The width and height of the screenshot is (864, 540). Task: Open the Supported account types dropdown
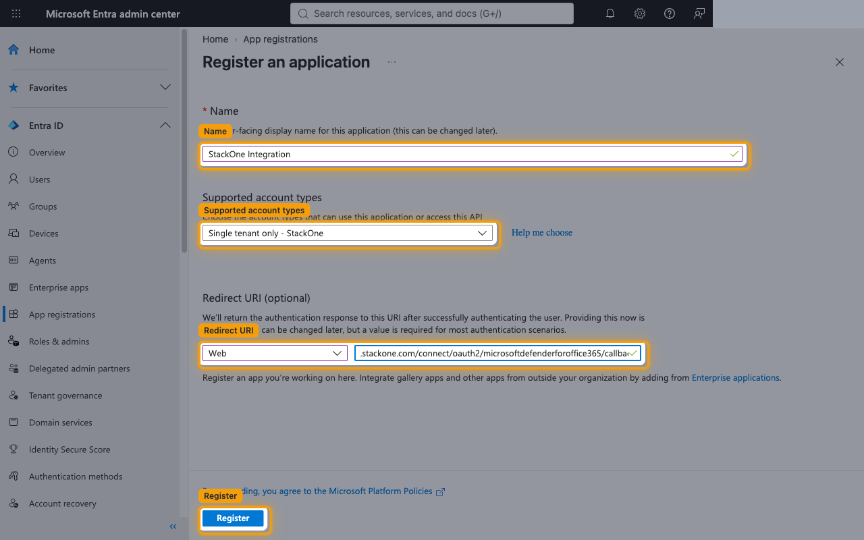[348, 234]
